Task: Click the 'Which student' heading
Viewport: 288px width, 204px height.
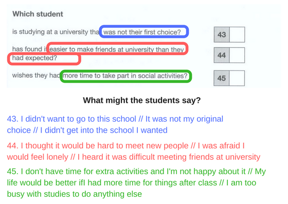Action: [38, 14]
